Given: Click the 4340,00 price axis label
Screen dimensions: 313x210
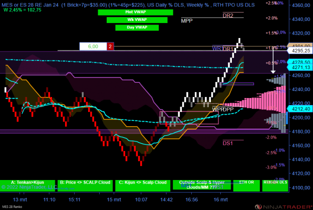Looking at the screenshot, I should [301, 19].
